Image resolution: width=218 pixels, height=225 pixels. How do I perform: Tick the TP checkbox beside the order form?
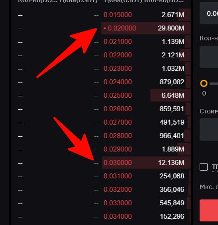[x=204, y=167]
